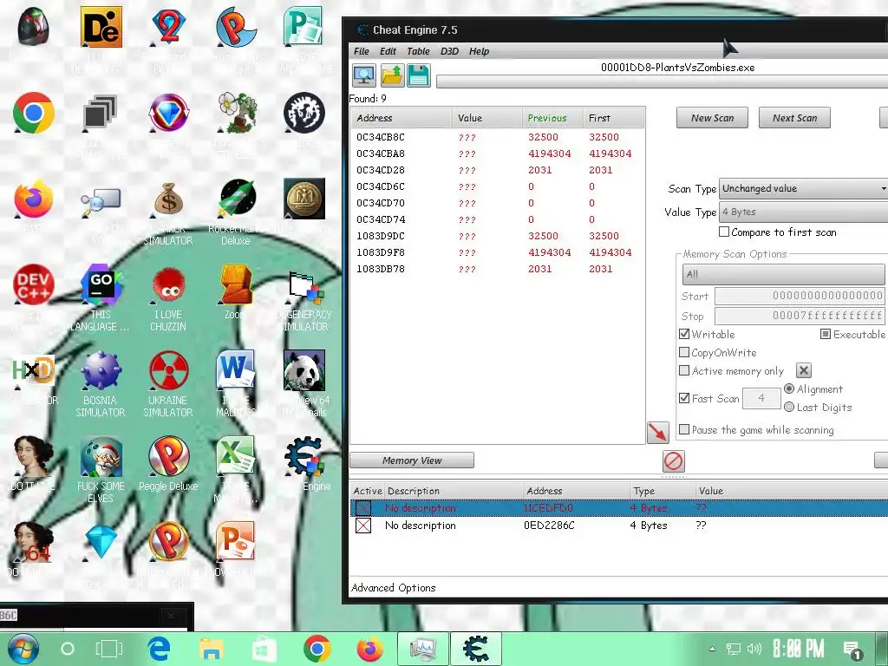888x666 pixels.
Task: Show hidden system tray icons
Action: (x=713, y=649)
